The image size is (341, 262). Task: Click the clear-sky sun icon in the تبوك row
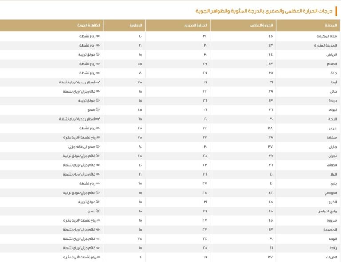pyautogui.click(x=98, y=109)
